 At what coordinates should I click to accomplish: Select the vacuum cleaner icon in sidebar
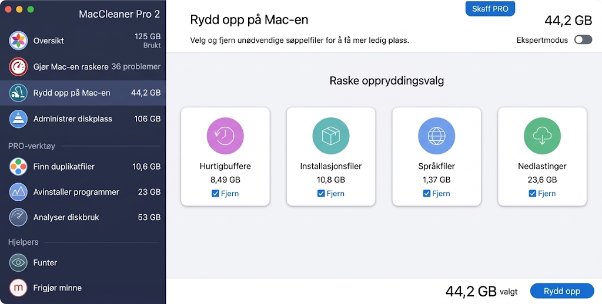(18, 93)
